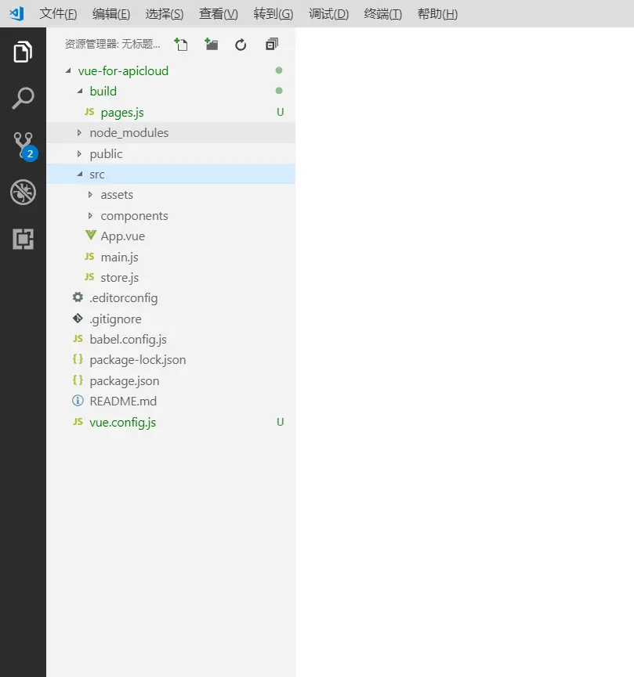Open the 选择(S) menu

[165, 14]
